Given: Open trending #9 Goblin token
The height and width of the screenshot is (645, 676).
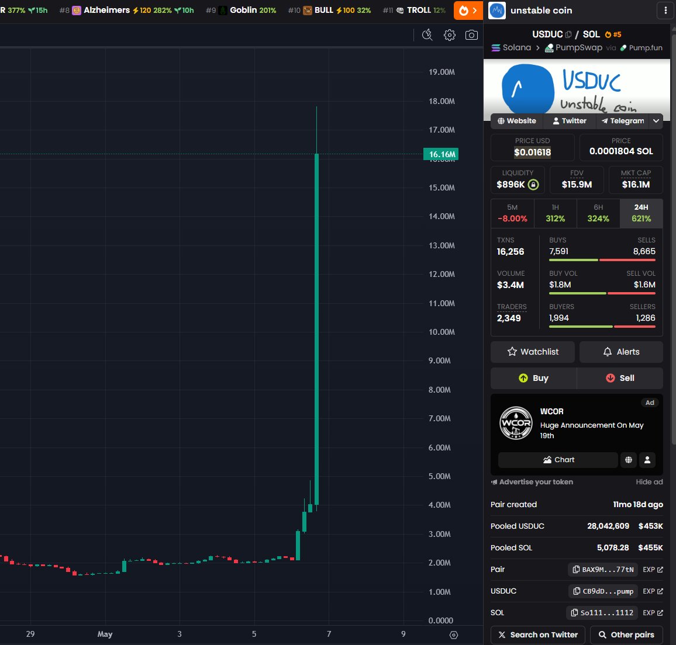Looking at the screenshot, I should tap(240, 10).
